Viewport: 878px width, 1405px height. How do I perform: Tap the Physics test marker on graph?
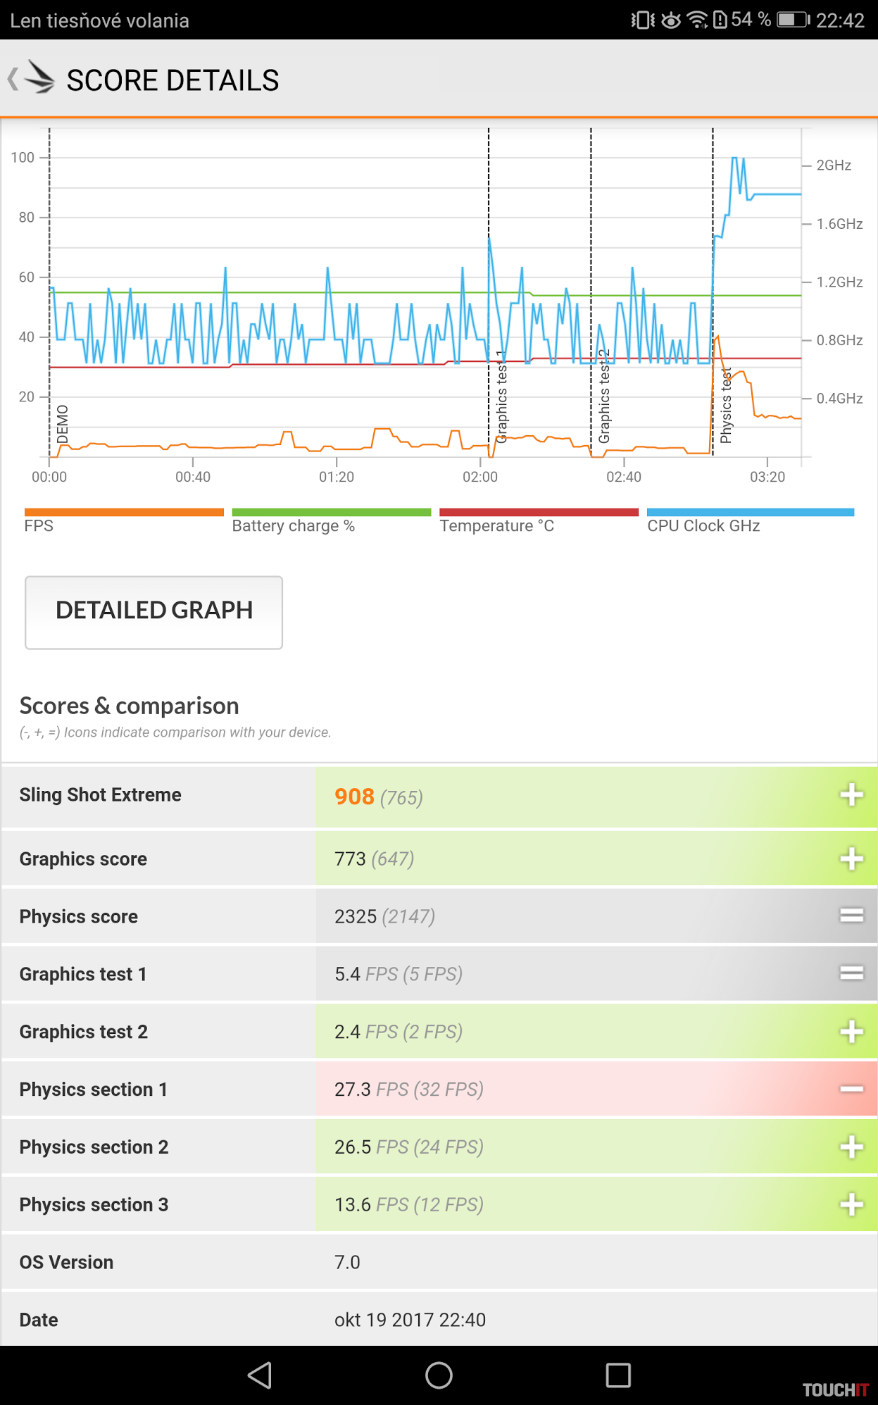(x=725, y=406)
